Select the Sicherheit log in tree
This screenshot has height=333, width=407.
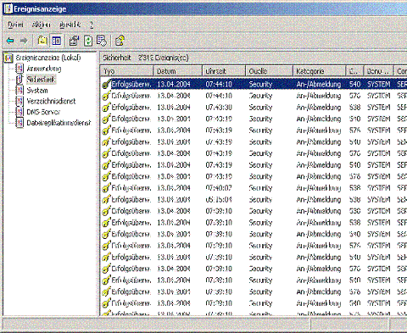(x=41, y=80)
